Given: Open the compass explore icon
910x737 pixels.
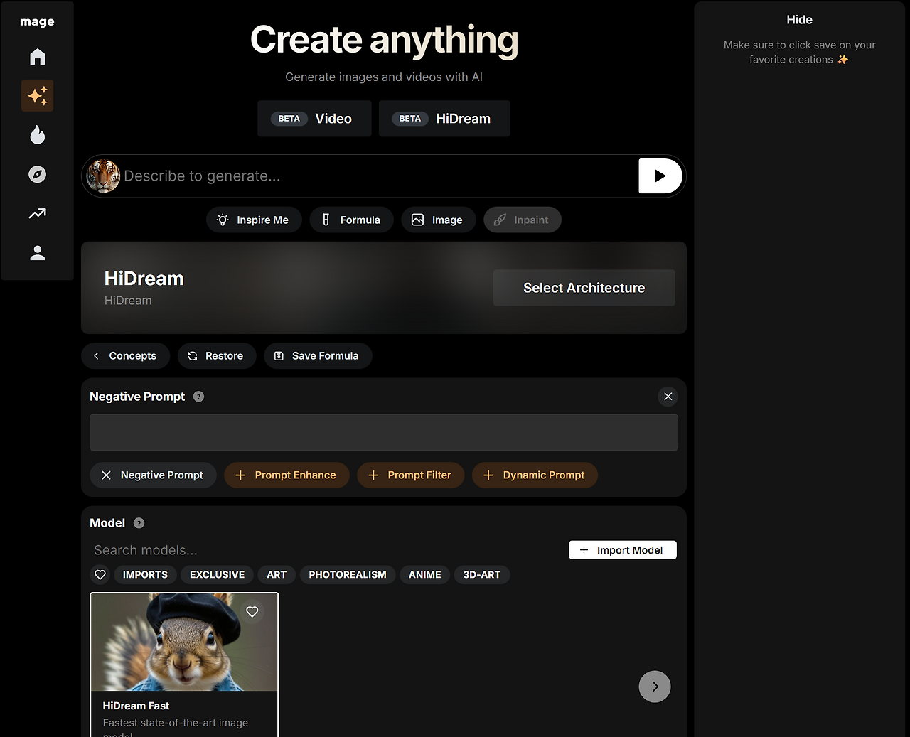Looking at the screenshot, I should pos(38,174).
